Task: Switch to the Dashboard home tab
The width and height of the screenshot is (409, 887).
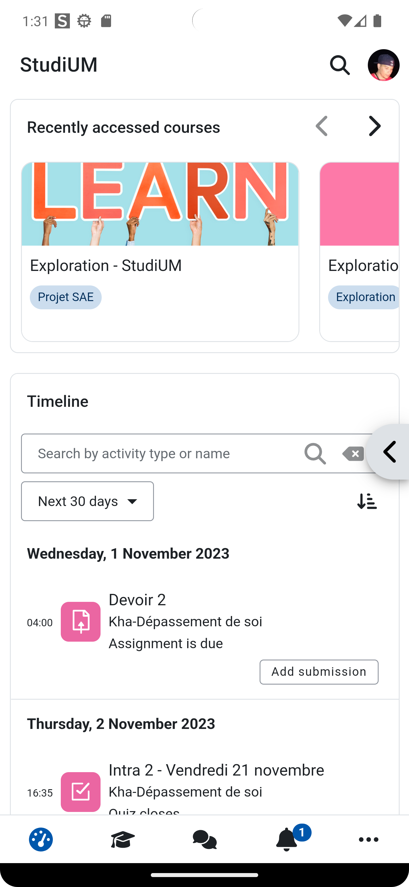Action: coord(41,839)
